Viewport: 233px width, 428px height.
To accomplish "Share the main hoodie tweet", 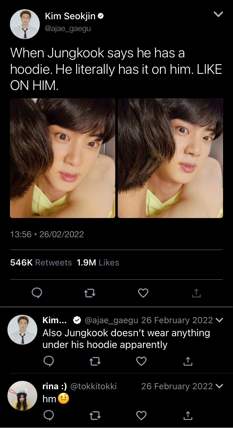I will [x=196, y=293].
